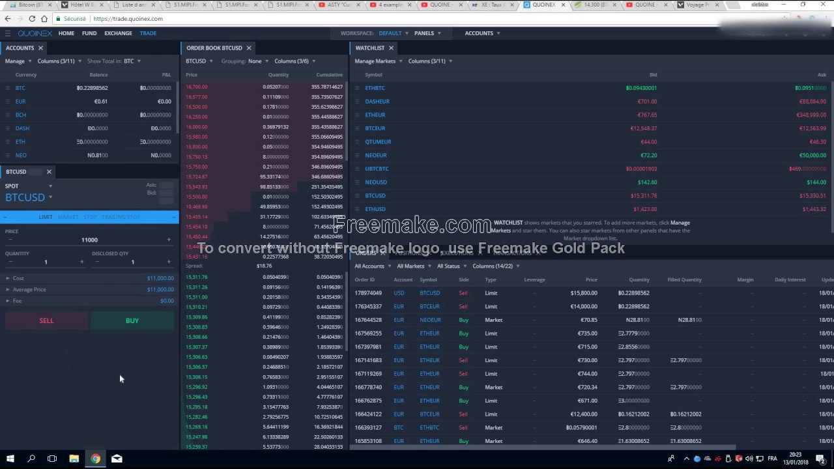The height and width of the screenshot is (469, 834).
Task: Go to the FUND menu
Action: (x=89, y=33)
